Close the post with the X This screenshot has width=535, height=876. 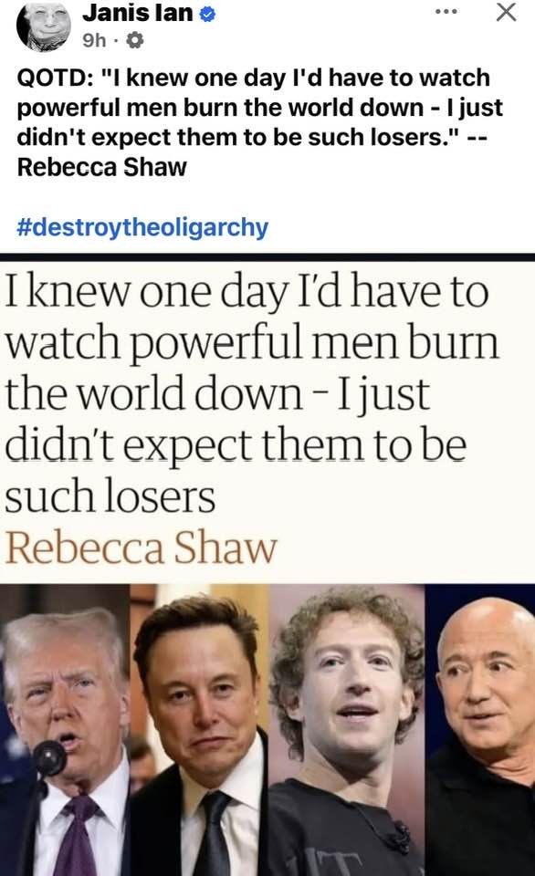pyautogui.click(x=506, y=11)
